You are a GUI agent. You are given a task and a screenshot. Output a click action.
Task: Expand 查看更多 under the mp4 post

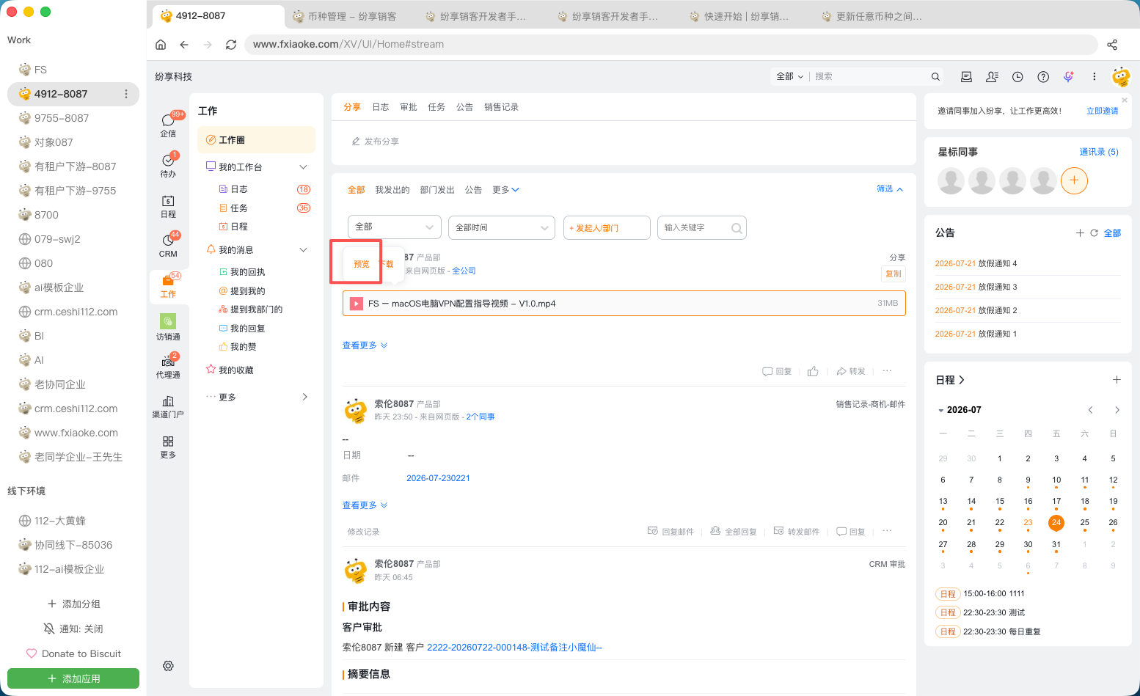click(x=365, y=345)
